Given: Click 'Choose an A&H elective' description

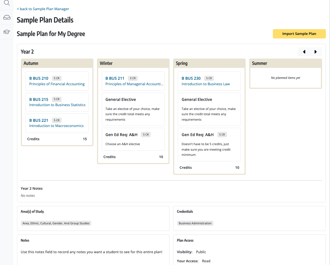Looking at the screenshot, I should coord(123,144).
